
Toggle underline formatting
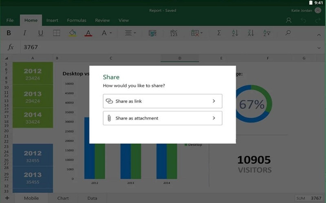40,33
